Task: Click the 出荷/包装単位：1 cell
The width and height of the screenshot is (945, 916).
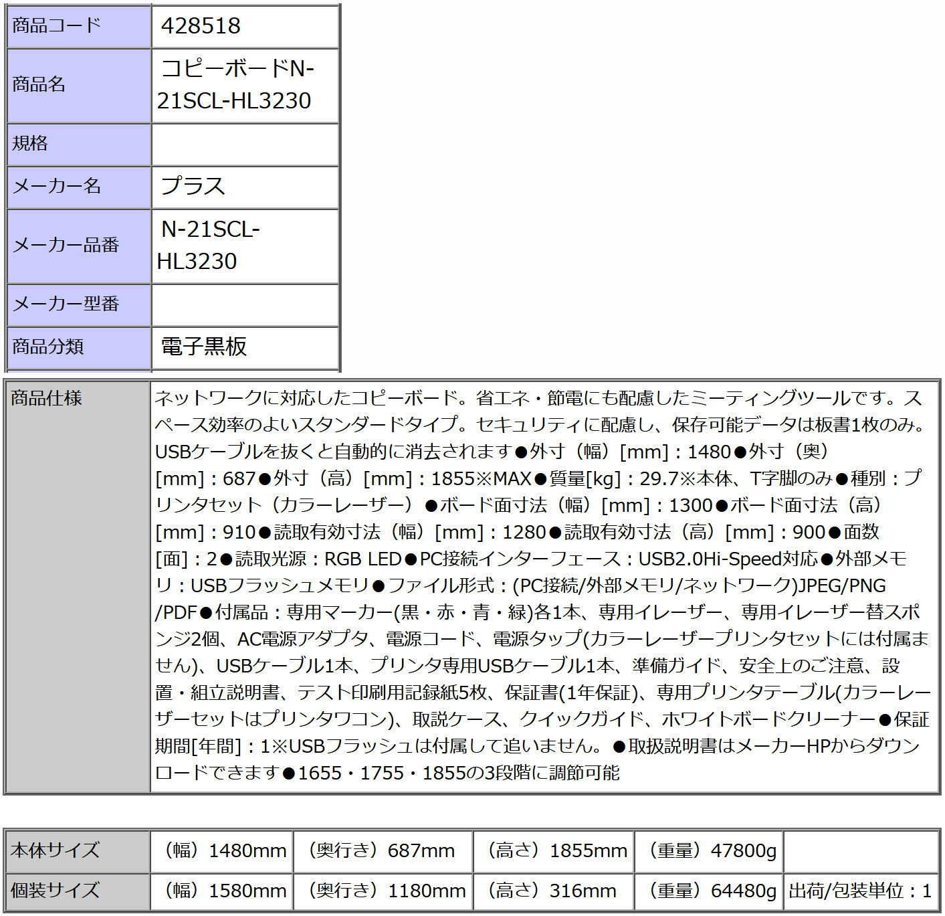Action: click(x=861, y=892)
